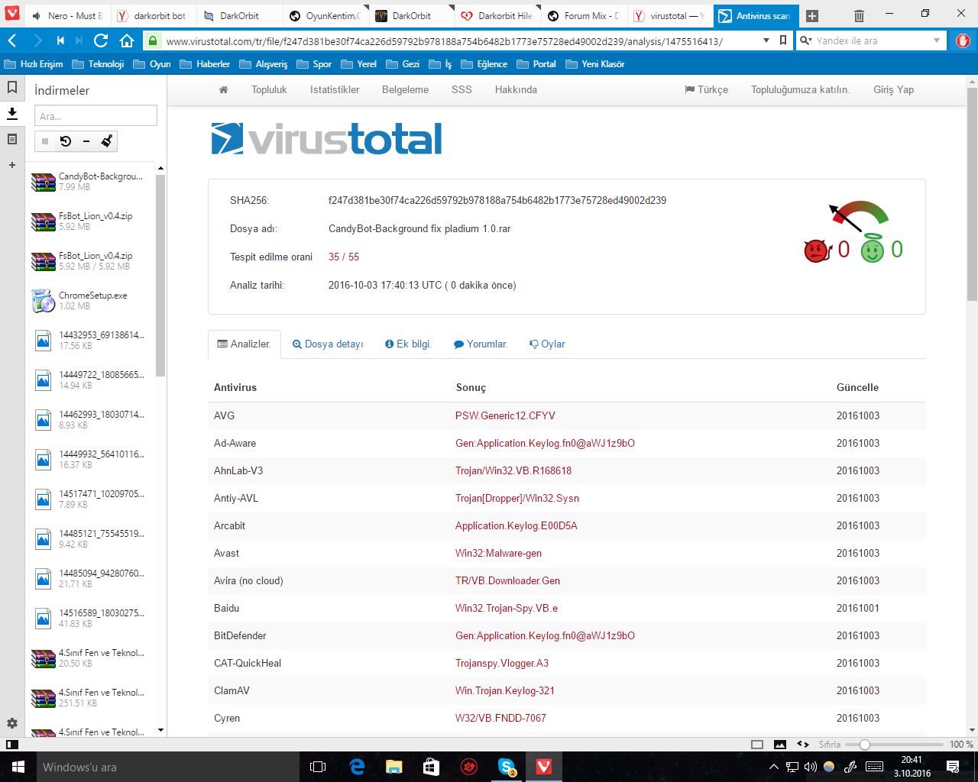Viewport: 978px width, 782px height.
Task: Expand search history dropdown arrow
Action: (x=937, y=40)
